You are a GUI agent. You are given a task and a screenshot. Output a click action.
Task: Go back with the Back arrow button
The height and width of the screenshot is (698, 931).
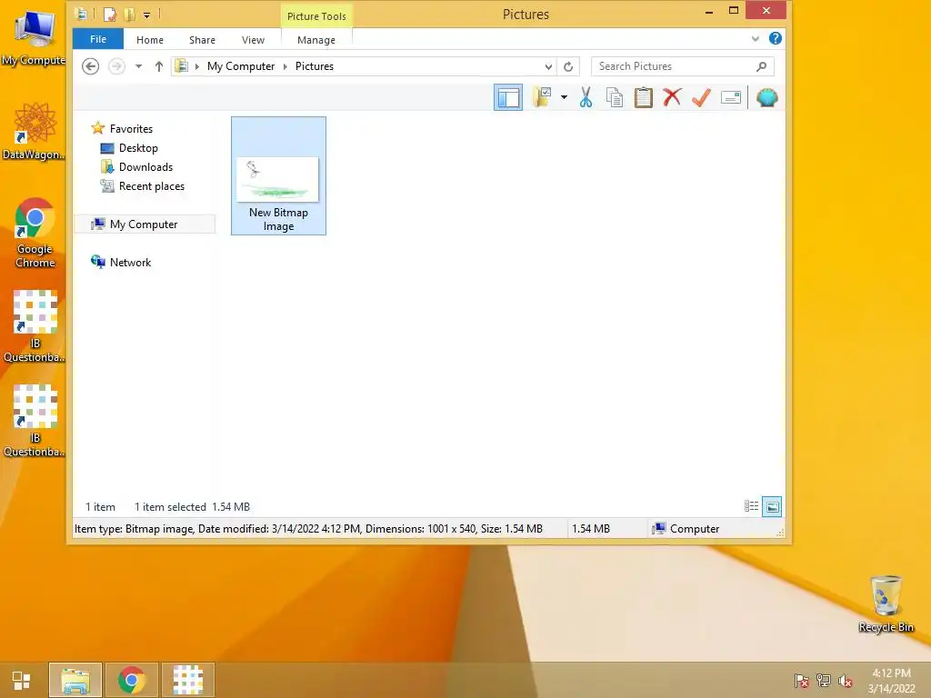point(90,65)
